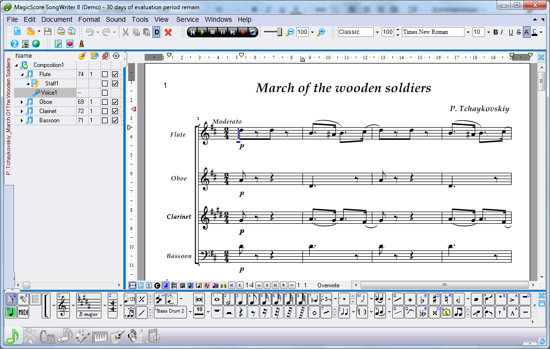Image resolution: width=550 pixels, height=349 pixels.
Task: Select the triplet tuplet tool
Action: point(326,299)
